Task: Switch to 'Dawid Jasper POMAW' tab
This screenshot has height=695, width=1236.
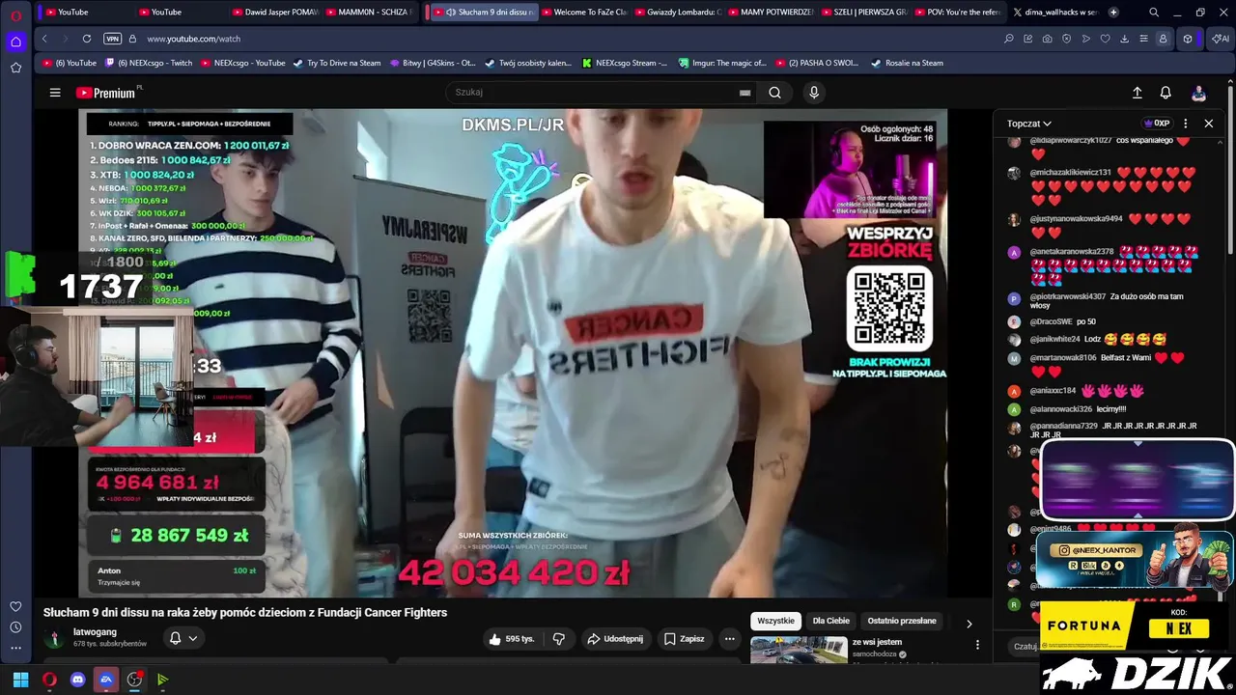Action: (x=274, y=13)
